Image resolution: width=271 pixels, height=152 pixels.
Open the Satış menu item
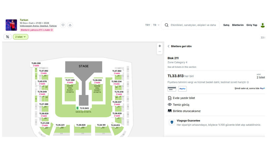click(x=226, y=25)
